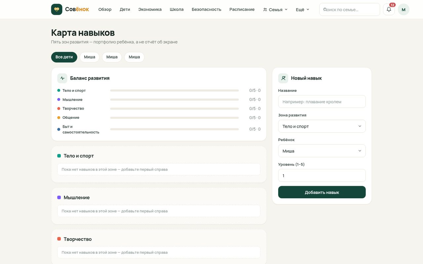The width and height of the screenshot is (423, 264).
Task: Click the family icon in Семья menu
Action: [265, 10]
